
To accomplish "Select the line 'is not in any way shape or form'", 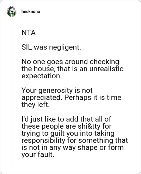I will [x=73, y=147].
